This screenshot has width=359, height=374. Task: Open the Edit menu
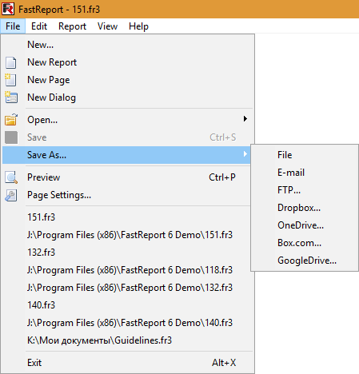[39, 26]
